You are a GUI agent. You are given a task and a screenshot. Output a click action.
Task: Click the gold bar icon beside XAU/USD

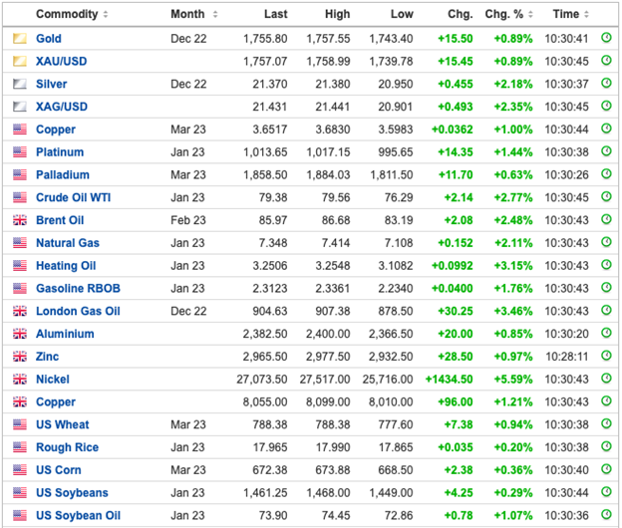point(20,61)
